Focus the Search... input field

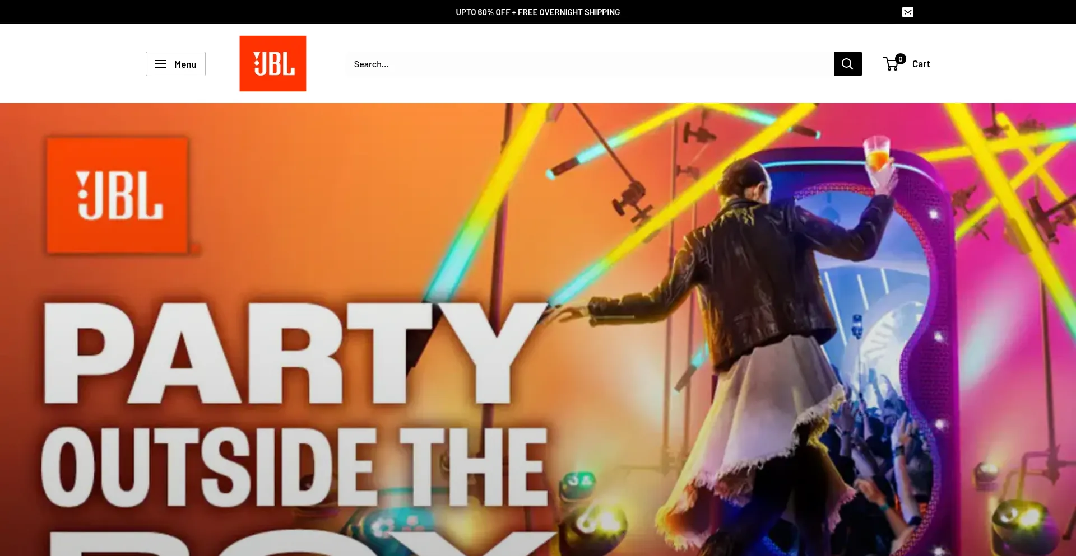589,64
